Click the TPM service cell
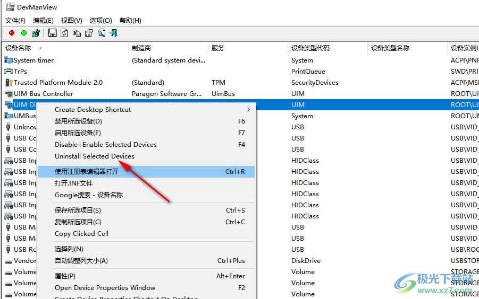The height and width of the screenshot is (299, 479). coord(218,83)
